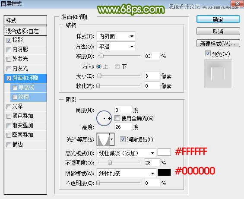Open the gloss contour picker arrow

tap(112, 139)
